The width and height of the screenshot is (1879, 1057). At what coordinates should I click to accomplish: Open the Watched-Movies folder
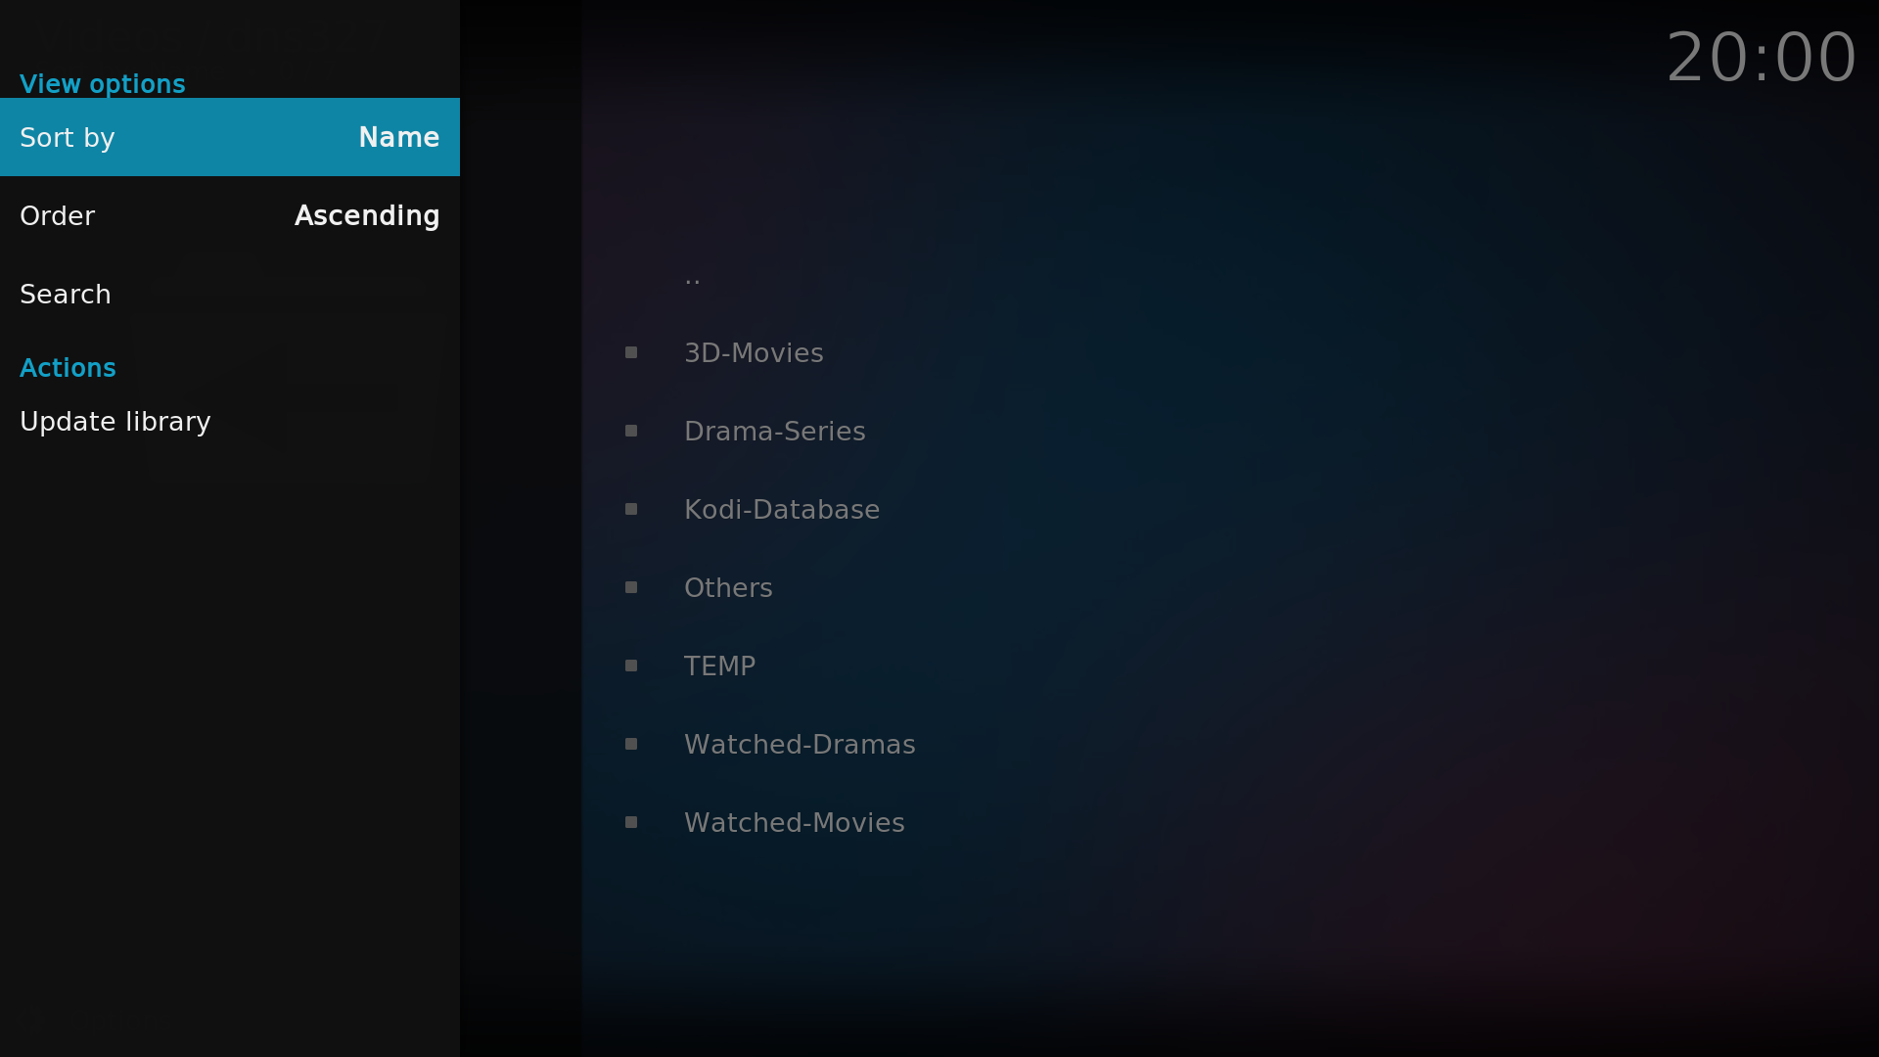794,822
